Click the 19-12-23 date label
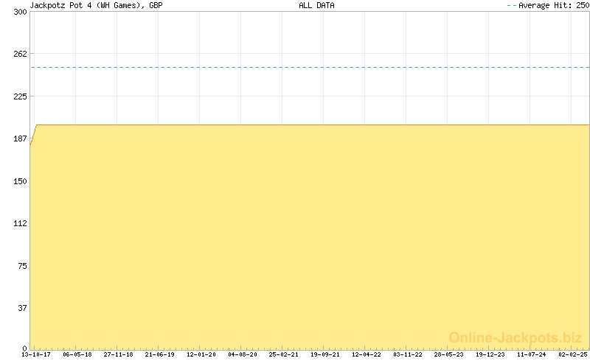The image size is (590, 361). pyautogui.click(x=490, y=354)
